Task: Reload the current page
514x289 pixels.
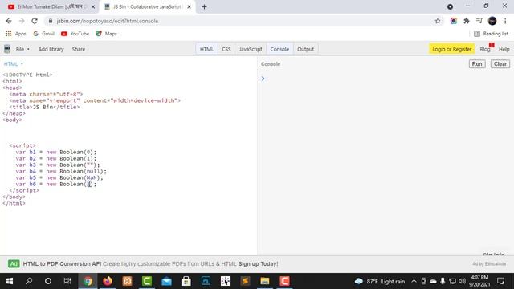Action: tap(35, 21)
